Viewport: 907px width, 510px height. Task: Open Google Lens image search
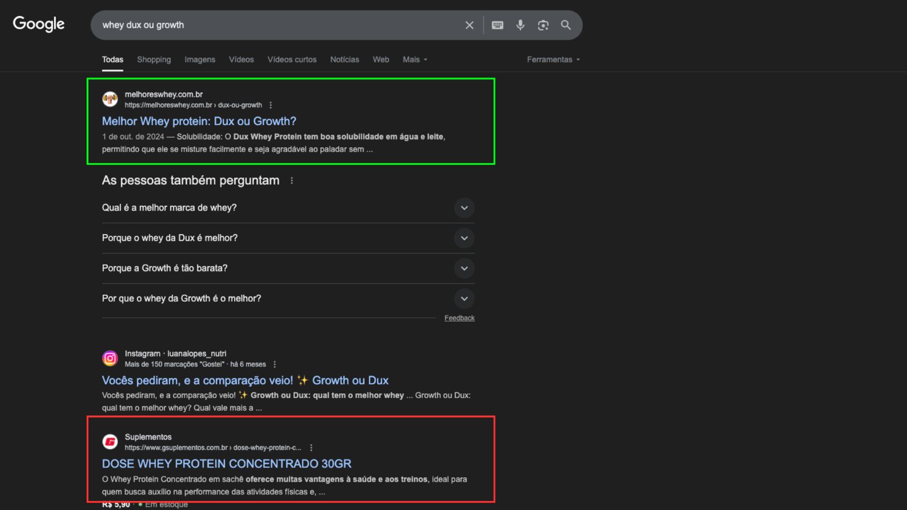click(x=542, y=25)
